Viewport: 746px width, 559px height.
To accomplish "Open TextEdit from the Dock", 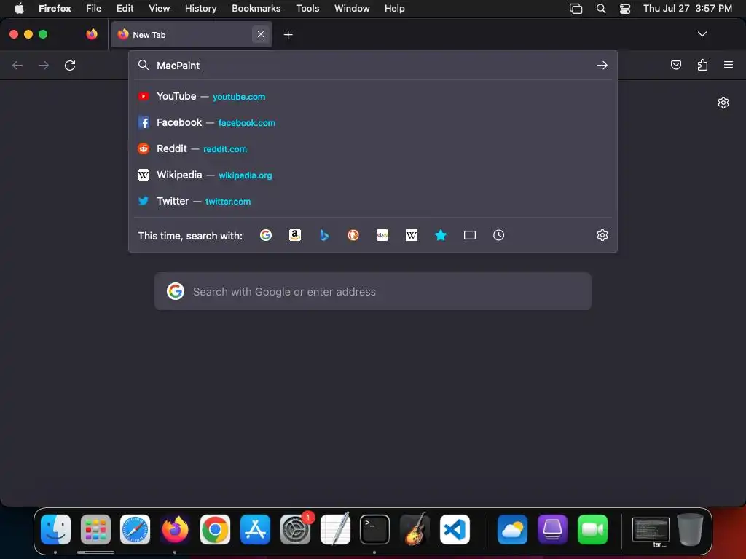I will point(335,529).
